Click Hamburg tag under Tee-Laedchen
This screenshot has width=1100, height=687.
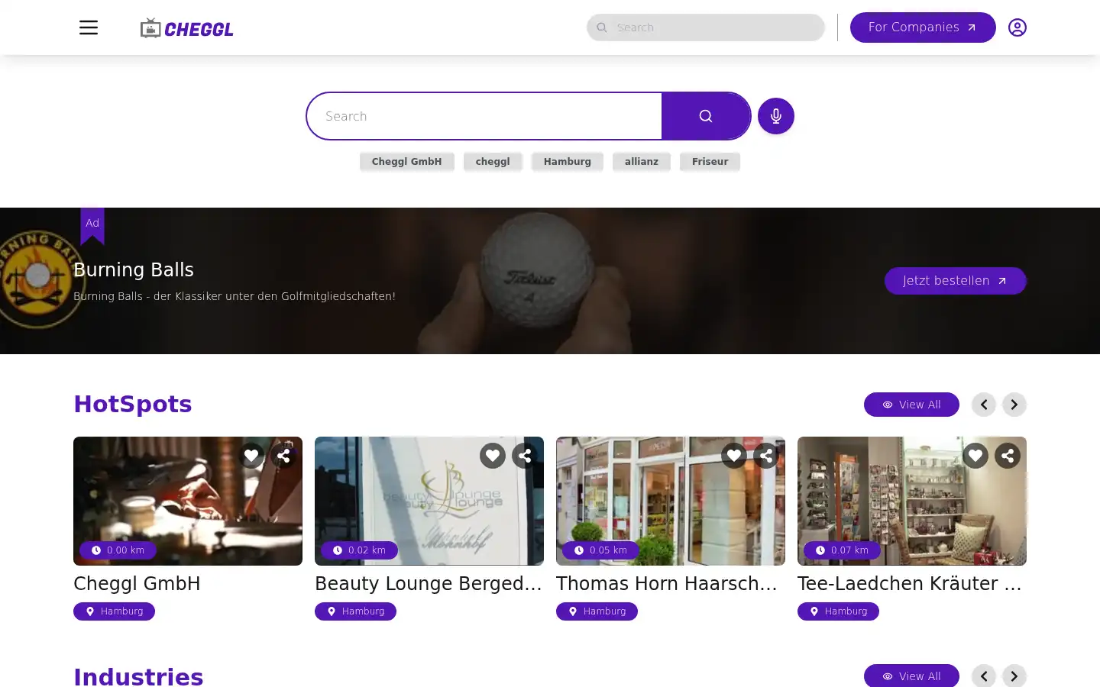tap(838, 611)
